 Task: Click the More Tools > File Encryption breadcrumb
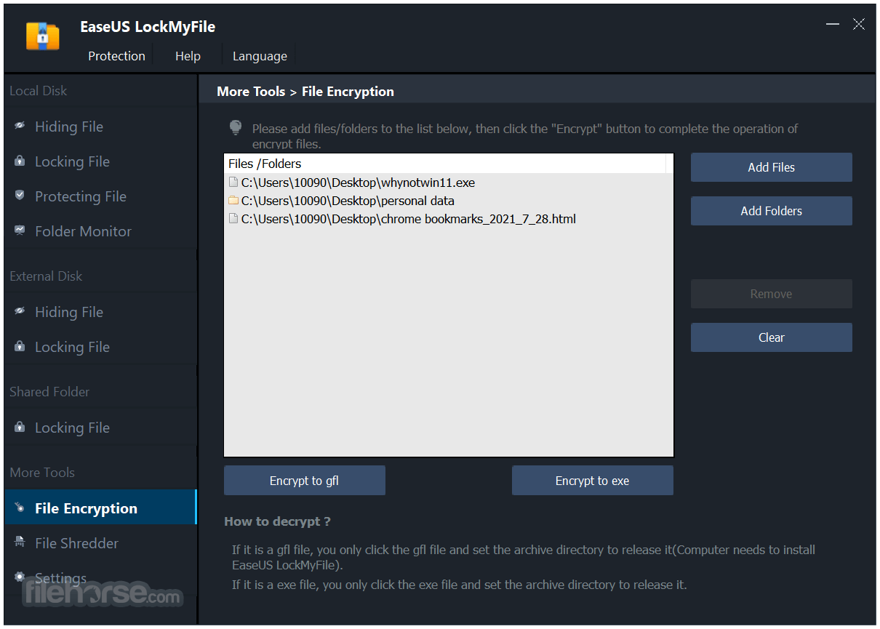click(305, 92)
